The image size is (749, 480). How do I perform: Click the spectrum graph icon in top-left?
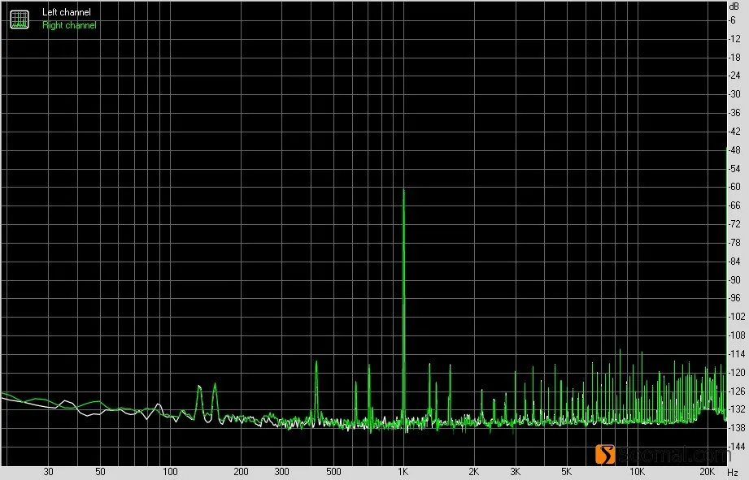click(x=20, y=19)
